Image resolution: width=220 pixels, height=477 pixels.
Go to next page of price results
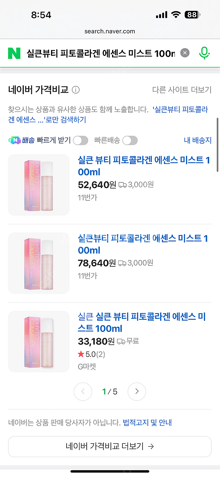point(137,391)
